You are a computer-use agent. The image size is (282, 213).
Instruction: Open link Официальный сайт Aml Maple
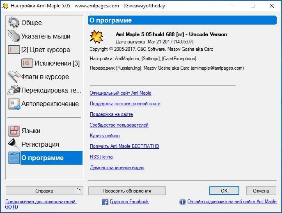point(121,93)
